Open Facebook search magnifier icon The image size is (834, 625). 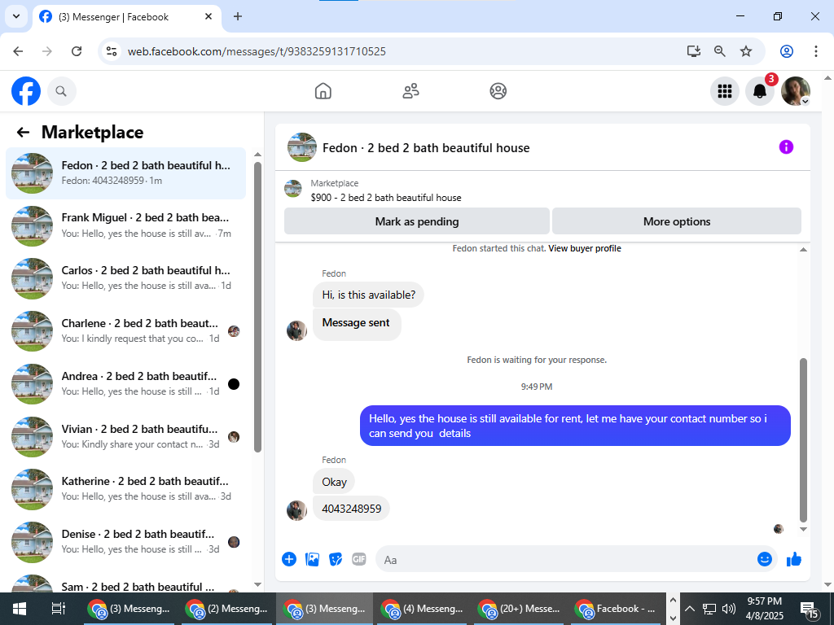pos(62,91)
